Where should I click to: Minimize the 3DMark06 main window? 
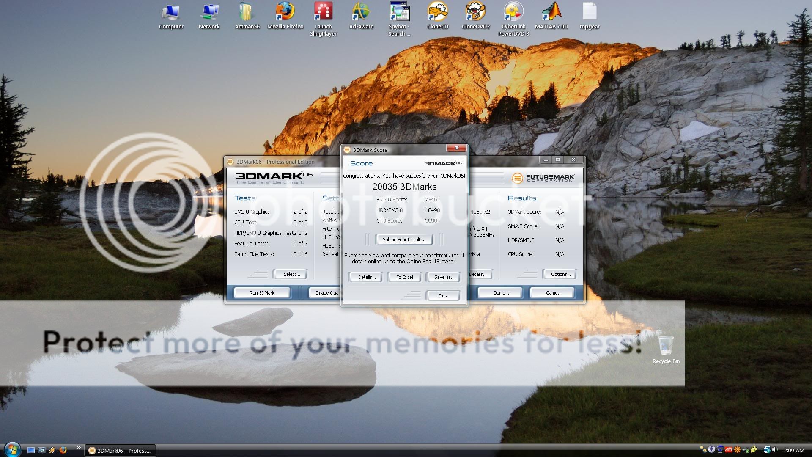[x=546, y=160]
